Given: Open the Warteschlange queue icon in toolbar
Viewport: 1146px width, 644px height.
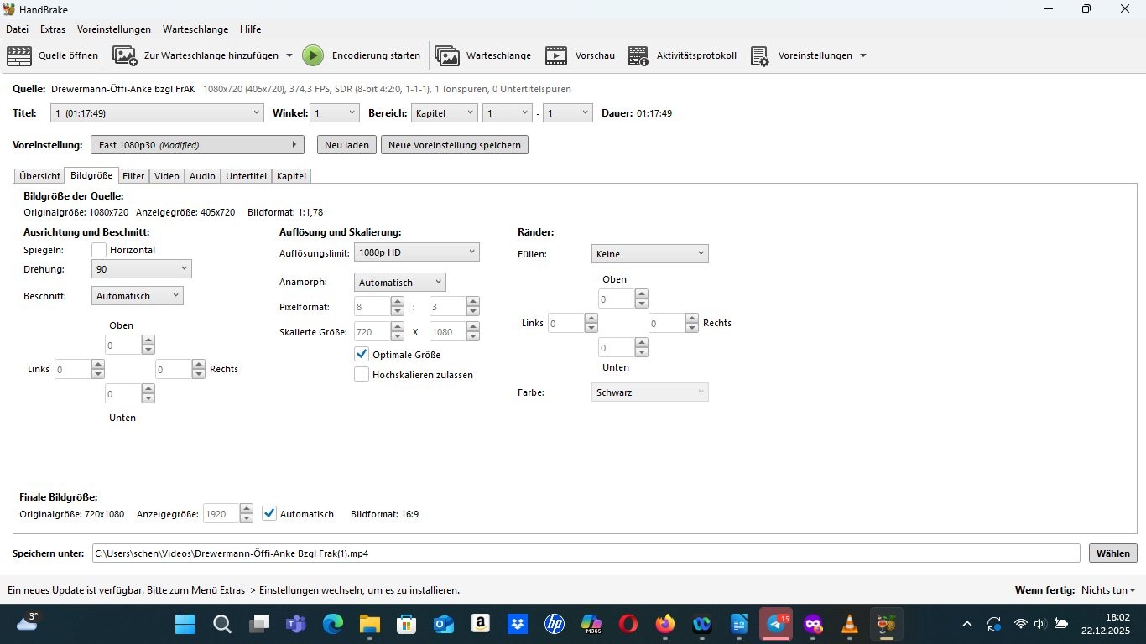Looking at the screenshot, I should pyautogui.click(x=447, y=56).
